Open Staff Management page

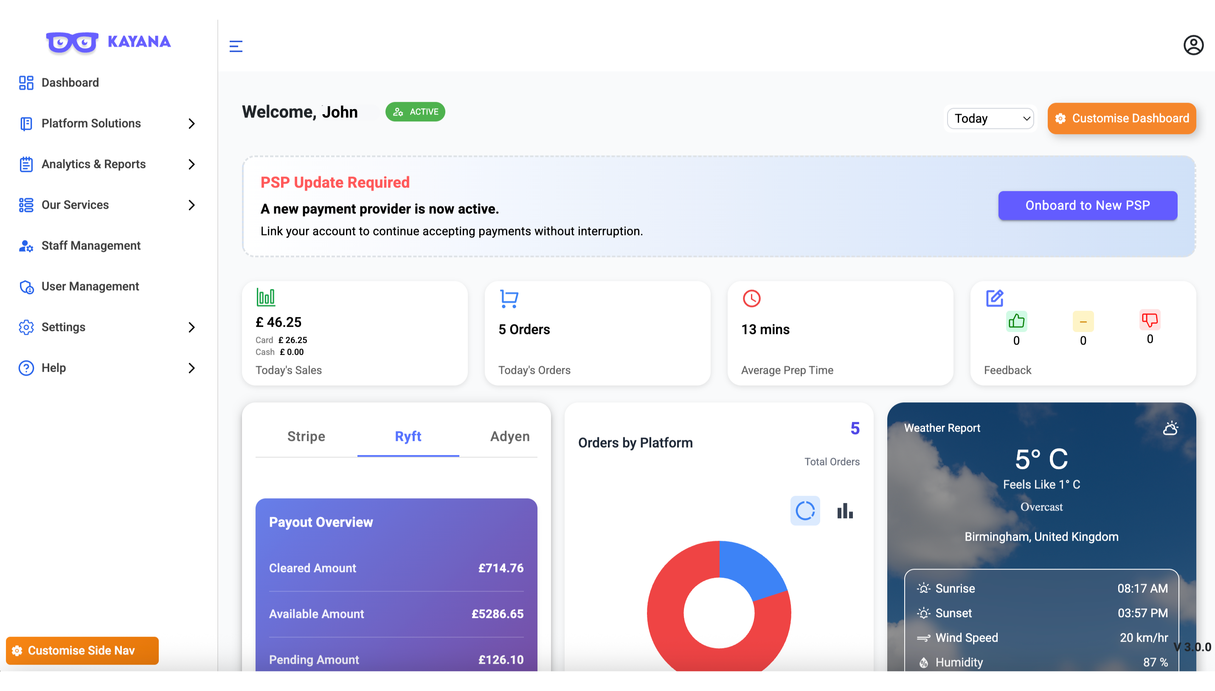click(91, 246)
